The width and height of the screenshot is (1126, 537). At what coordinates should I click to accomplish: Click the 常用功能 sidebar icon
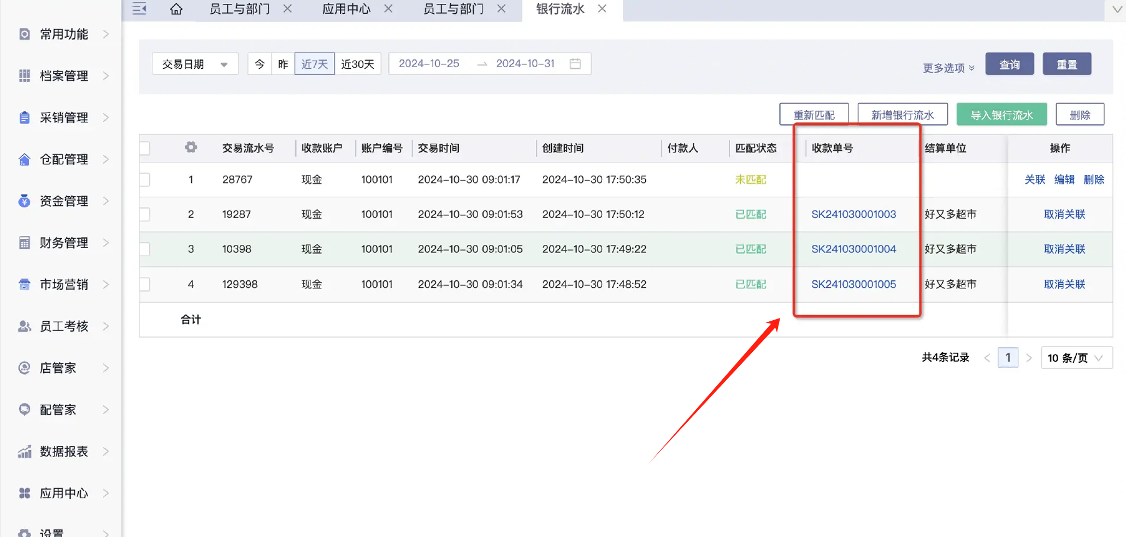click(25, 34)
